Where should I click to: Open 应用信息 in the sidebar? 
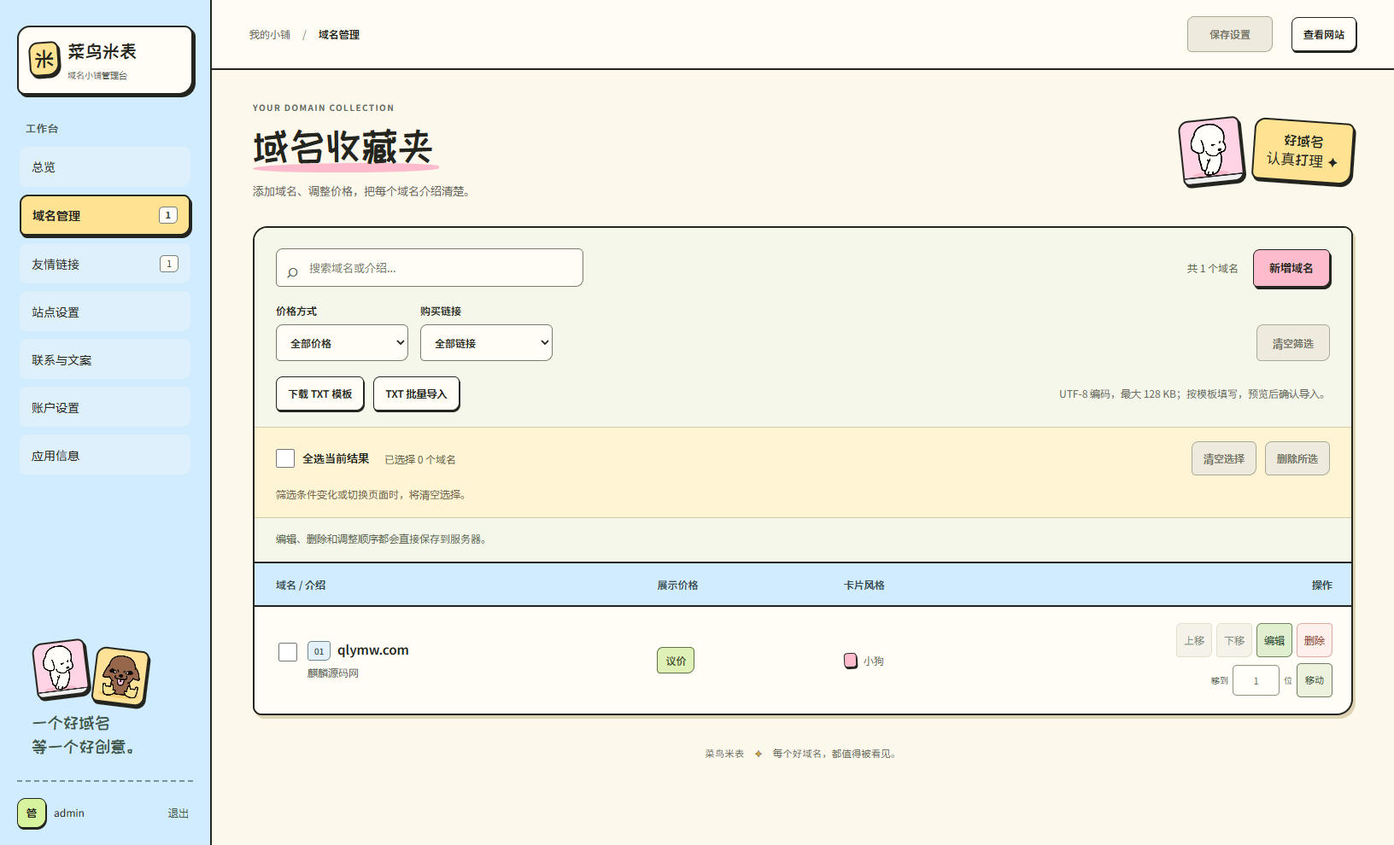tap(105, 456)
